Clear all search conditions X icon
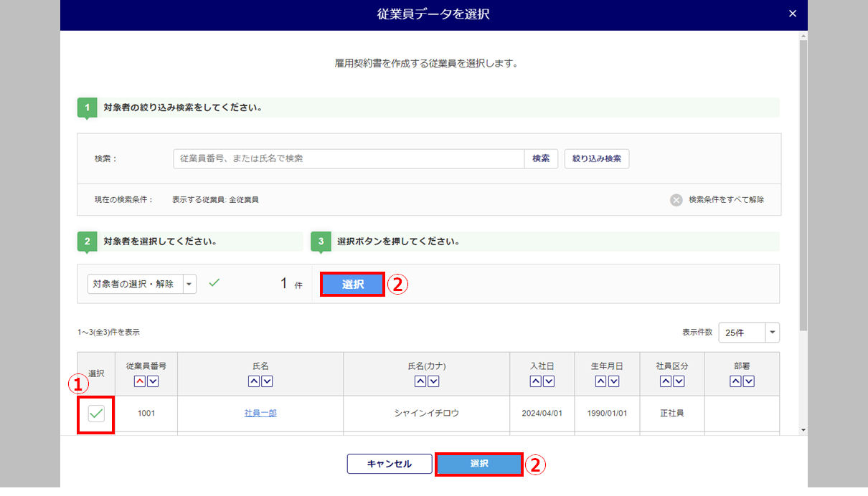The image size is (868, 496). [676, 200]
